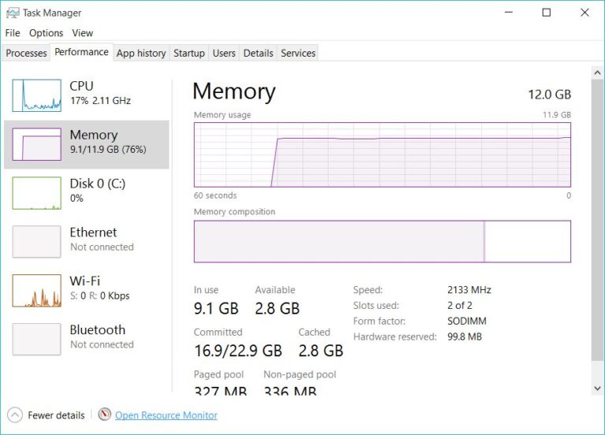Open the View menu
Screen dimensions: 605x435
[83, 33]
